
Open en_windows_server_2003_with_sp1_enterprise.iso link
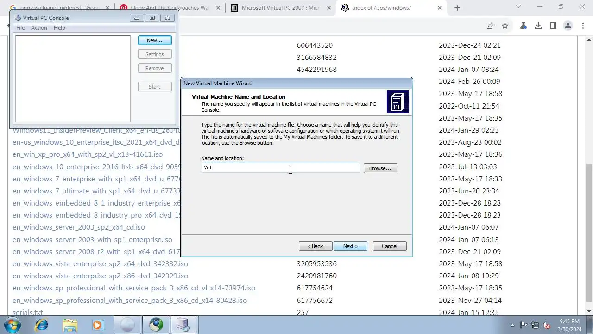point(92,240)
